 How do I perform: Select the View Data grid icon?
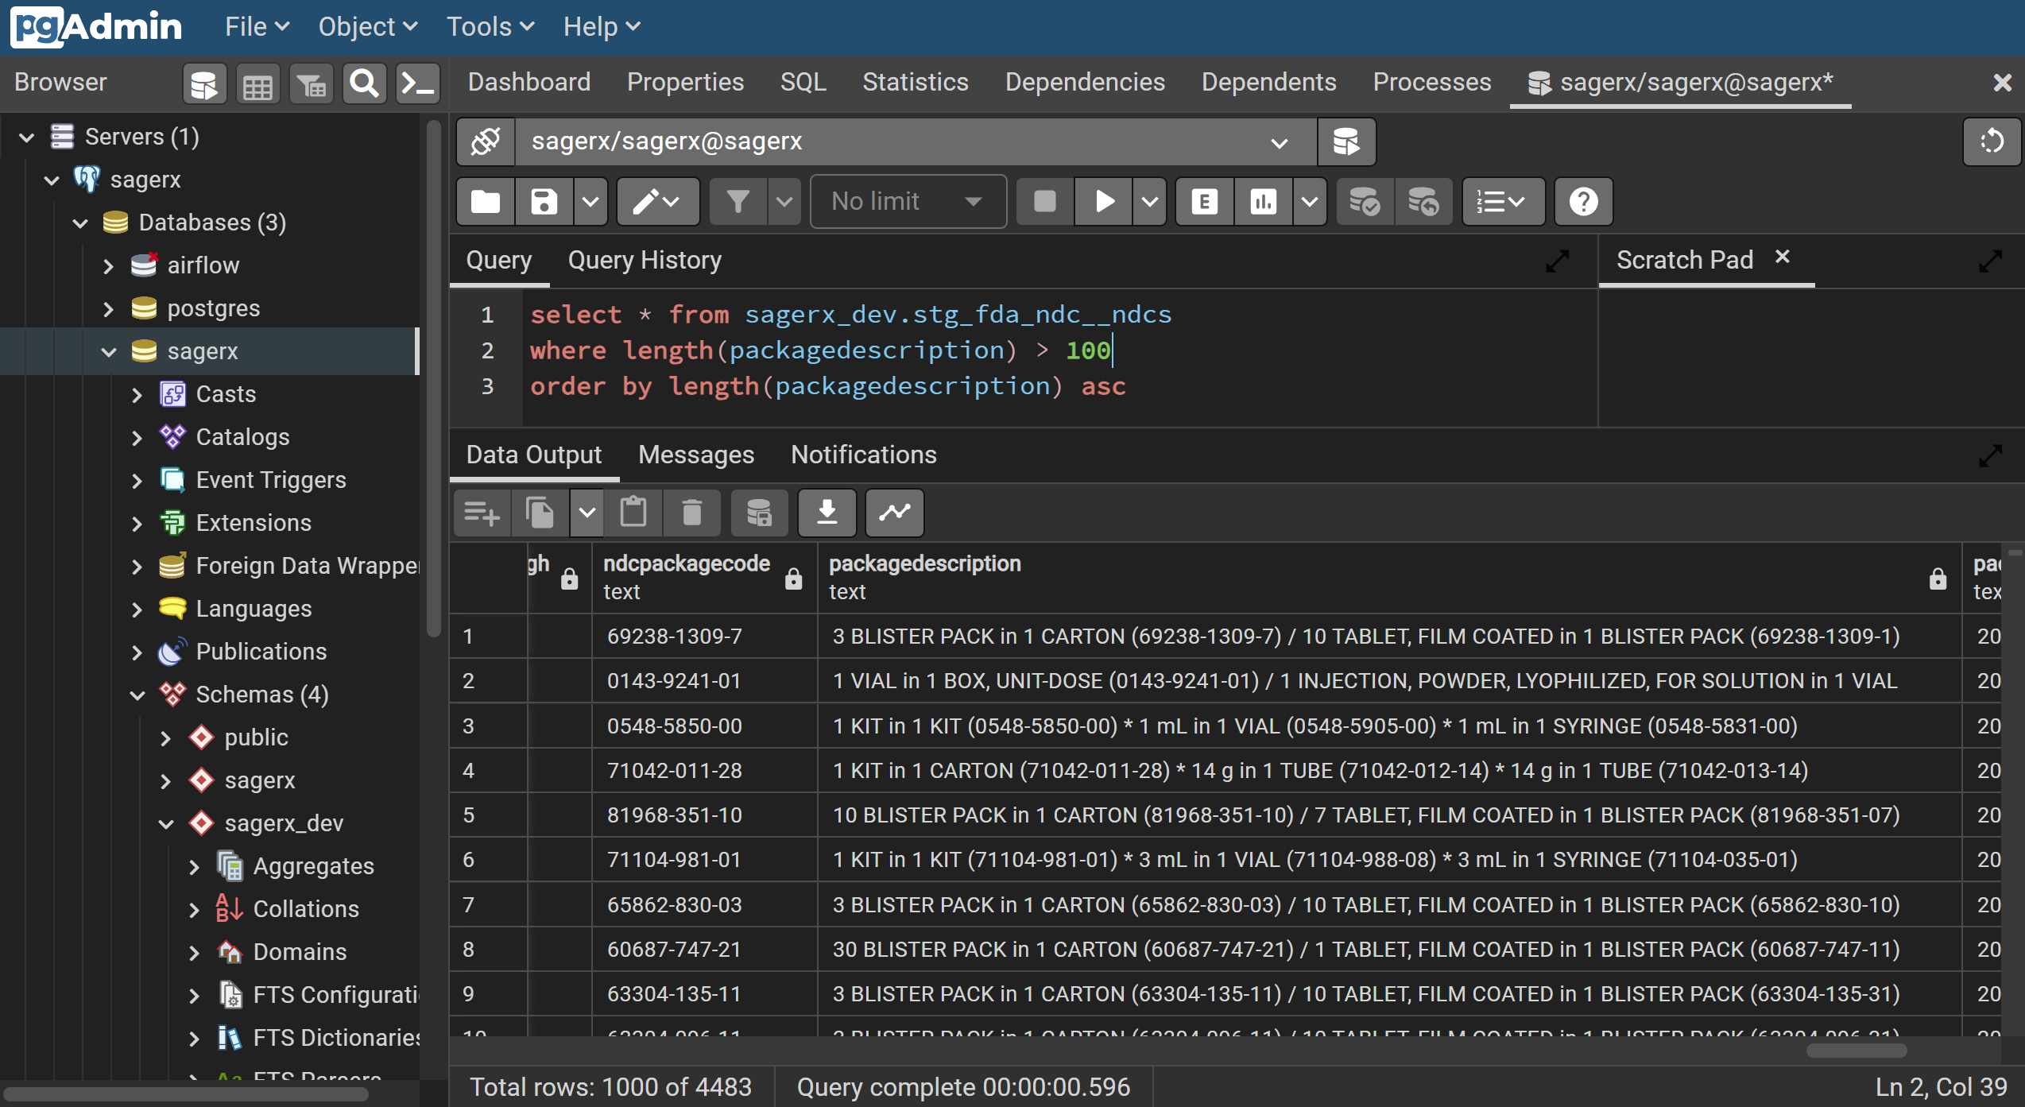(257, 83)
